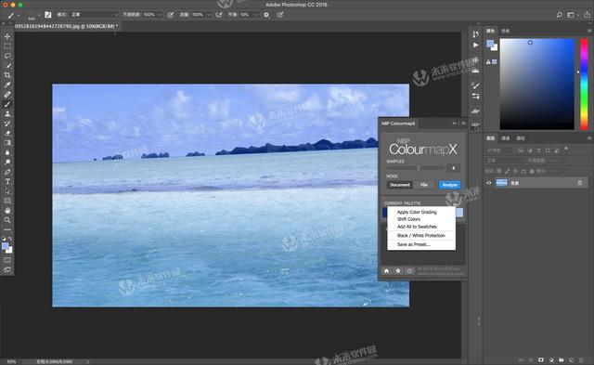Change screen mode icon at toolbox bottom
The image size is (594, 365).
click(x=7, y=270)
